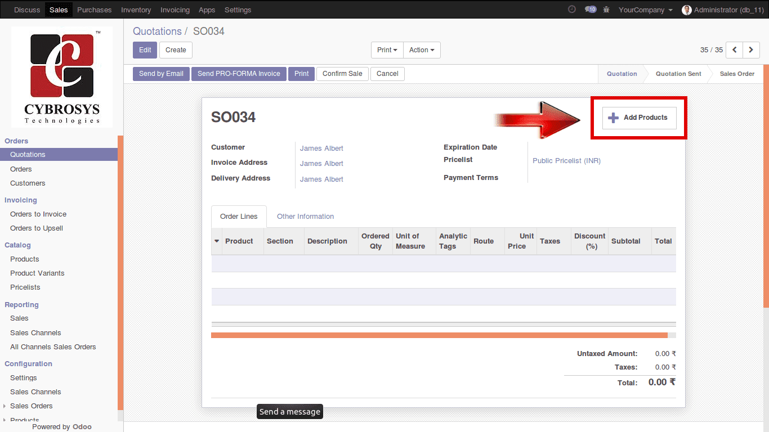The image size is (769, 432).
Task: Open the Discuss menu
Action: 27,10
